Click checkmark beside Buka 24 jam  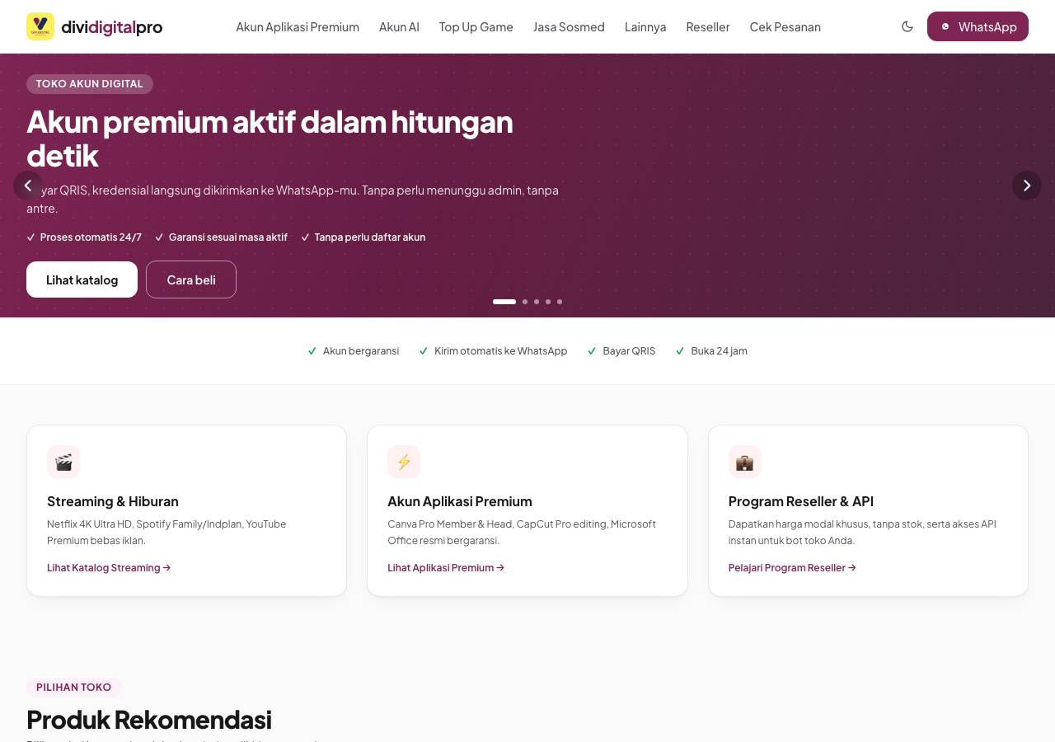(680, 351)
